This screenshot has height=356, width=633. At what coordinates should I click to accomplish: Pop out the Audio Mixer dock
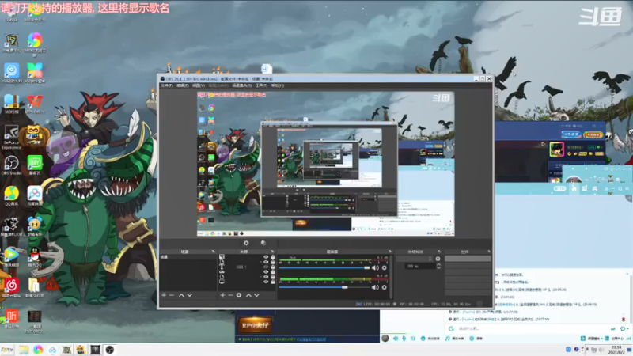[x=389, y=252]
